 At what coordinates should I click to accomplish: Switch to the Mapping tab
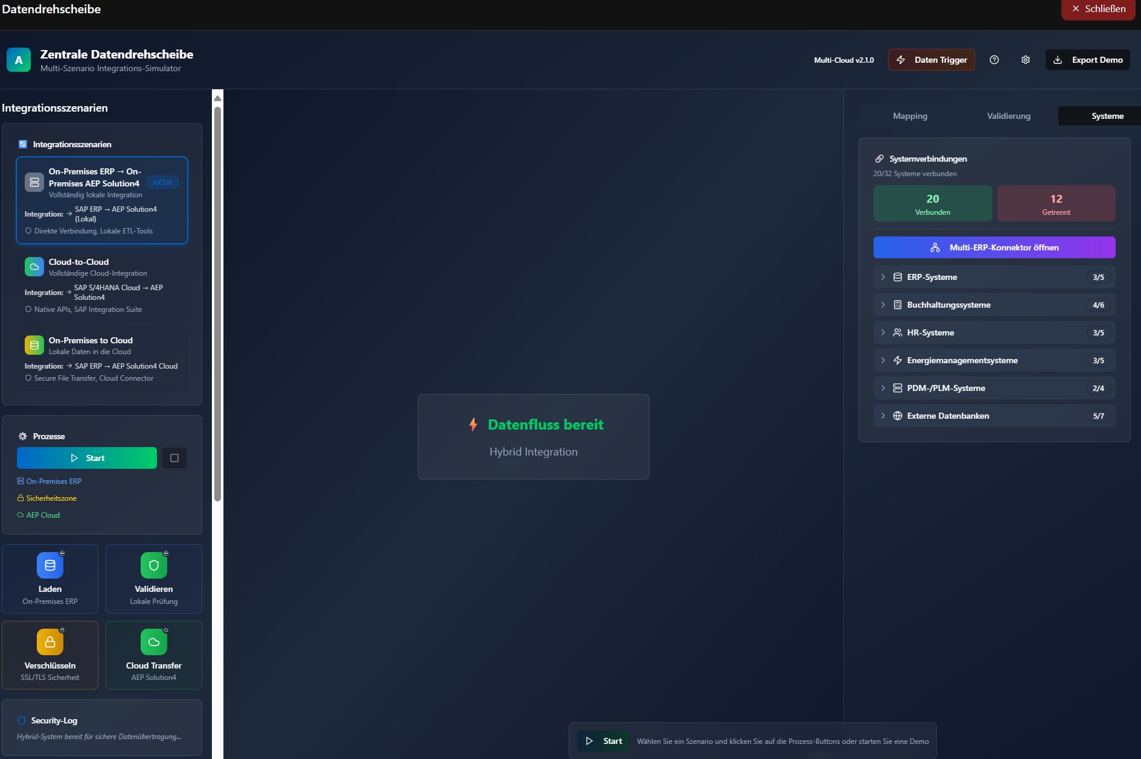pyautogui.click(x=910, y=116)
